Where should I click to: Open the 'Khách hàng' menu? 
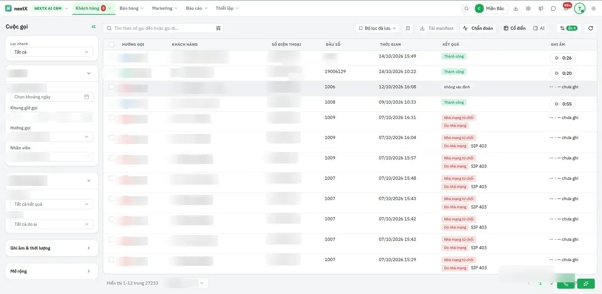click(93, 8)
